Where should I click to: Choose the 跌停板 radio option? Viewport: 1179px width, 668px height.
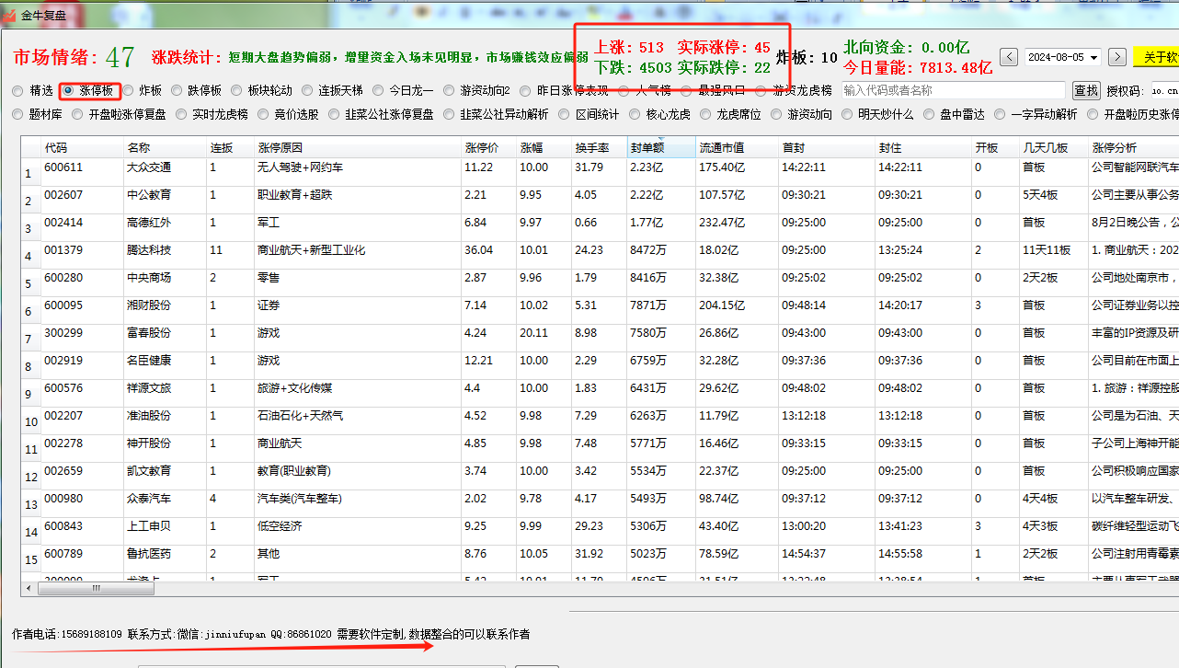pyautogui.click(x=177, y=91)
